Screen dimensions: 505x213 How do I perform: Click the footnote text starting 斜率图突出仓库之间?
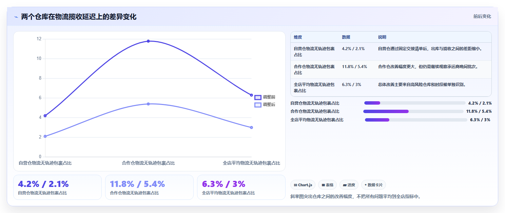click(355, 196)
